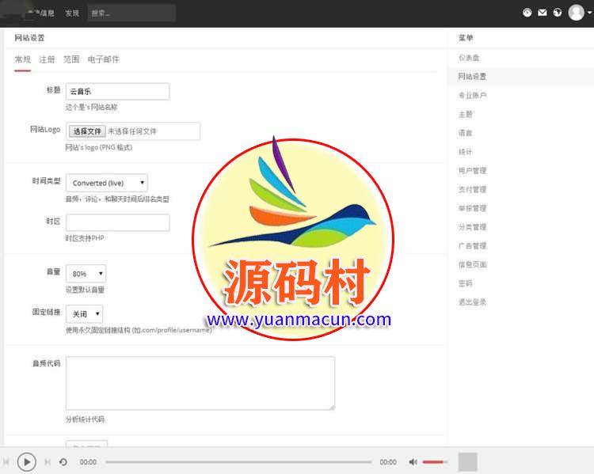Open 仪表盘 in the side menu
Viewport: 594px width, 474px height.
pos(469,58)
